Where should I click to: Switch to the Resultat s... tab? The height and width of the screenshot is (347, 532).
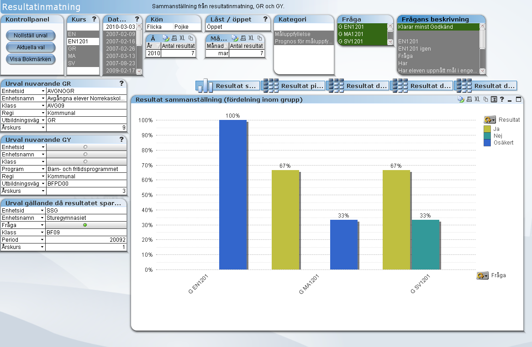point(228,86)
